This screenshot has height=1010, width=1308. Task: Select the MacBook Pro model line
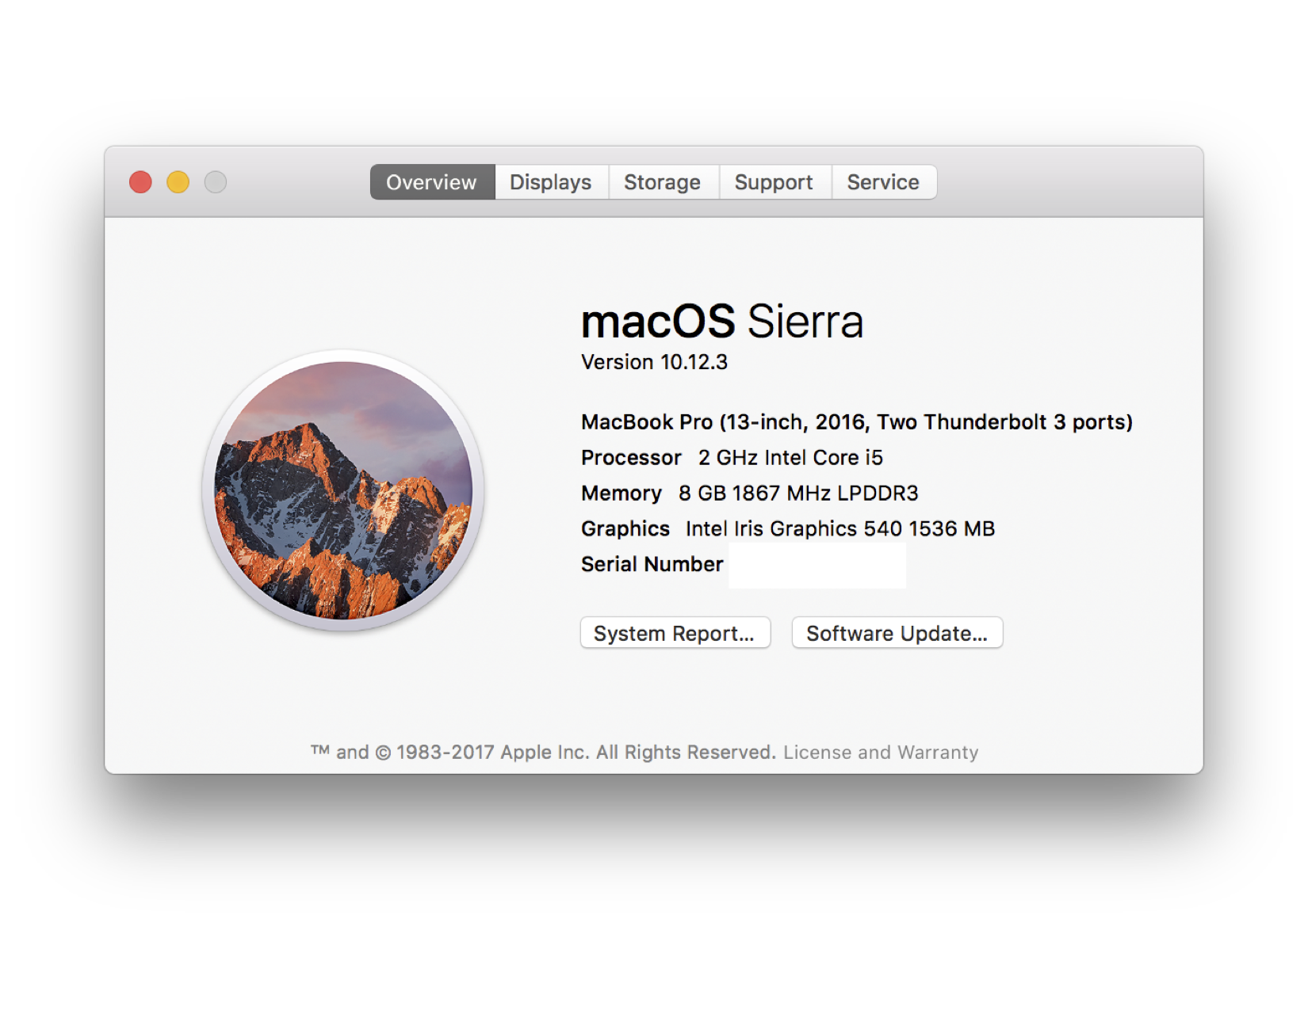tap(857, 422)
